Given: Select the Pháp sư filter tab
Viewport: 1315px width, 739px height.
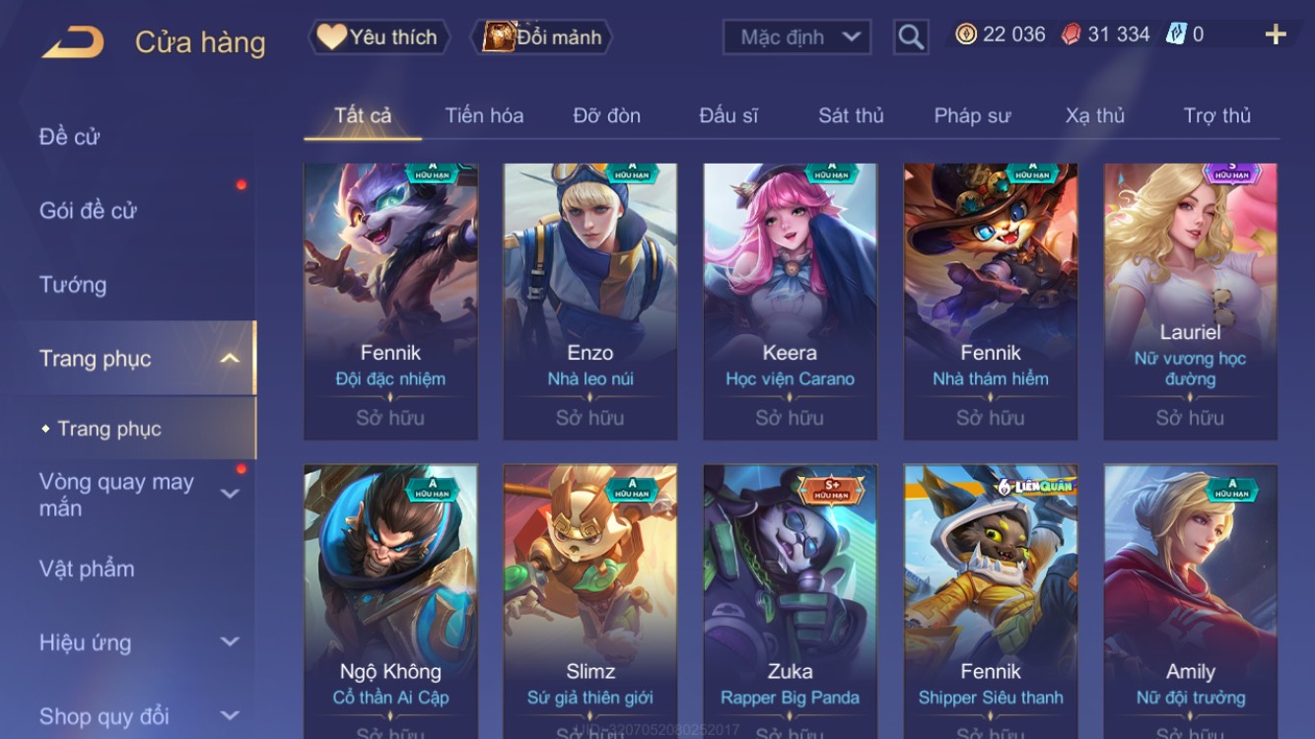Looking at the screenshot, I should pyautogui.click(x=972, y=115).
